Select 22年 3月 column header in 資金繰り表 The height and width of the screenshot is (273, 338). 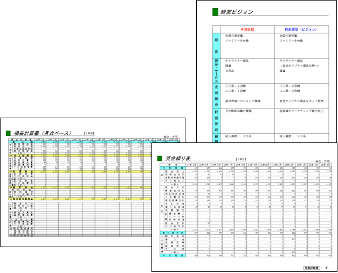click(x=326, y=165)
